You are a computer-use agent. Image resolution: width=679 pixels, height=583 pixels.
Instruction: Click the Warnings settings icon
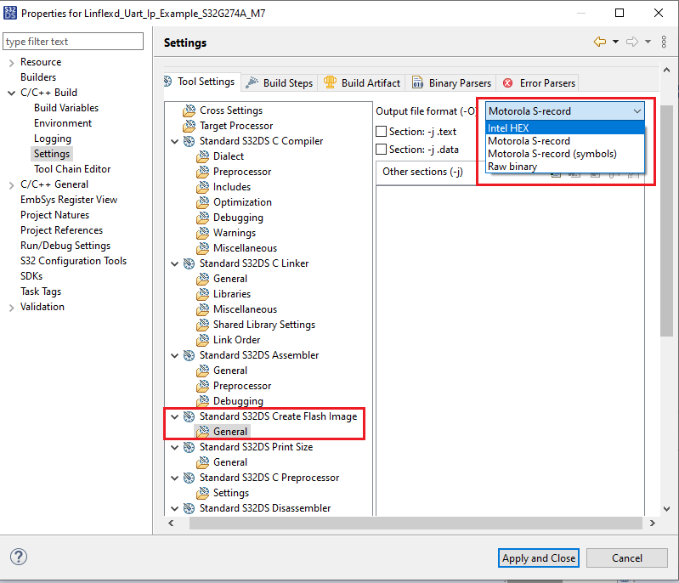pos(202,233)
